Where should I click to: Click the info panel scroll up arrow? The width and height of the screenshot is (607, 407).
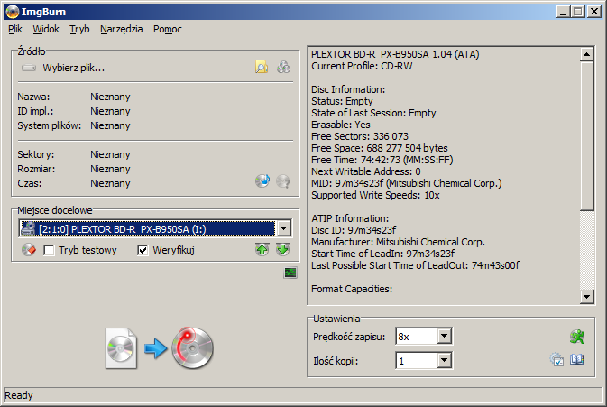click(x=587, y=54)
